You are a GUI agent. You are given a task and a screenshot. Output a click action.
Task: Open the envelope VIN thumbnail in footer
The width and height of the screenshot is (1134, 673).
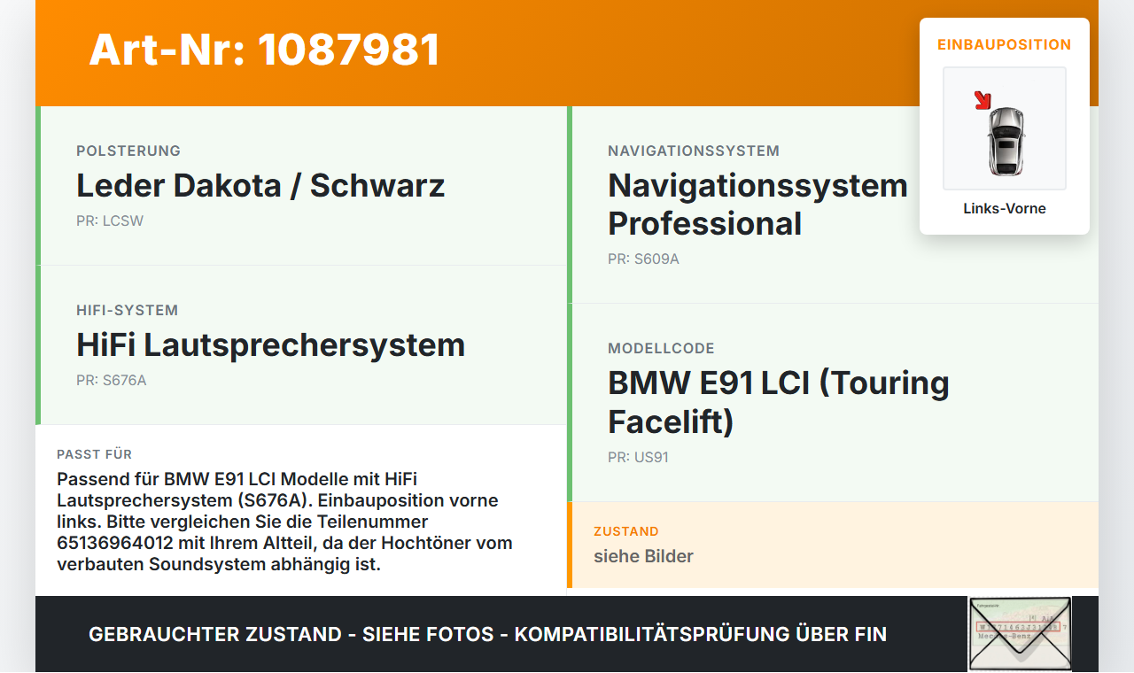[1020, 634]
